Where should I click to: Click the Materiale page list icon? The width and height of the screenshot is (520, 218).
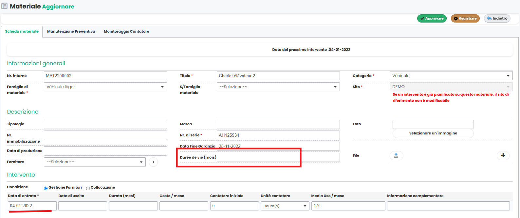coord(4,6)
